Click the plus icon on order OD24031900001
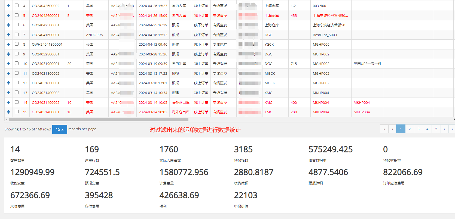Viewport: 455px width, 219px height. 8,64
